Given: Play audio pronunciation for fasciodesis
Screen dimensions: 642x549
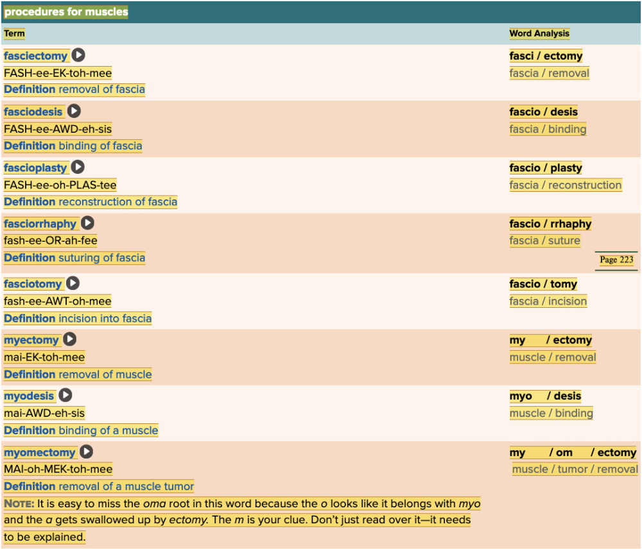Looking at the screenshot, I should (74, 112).
